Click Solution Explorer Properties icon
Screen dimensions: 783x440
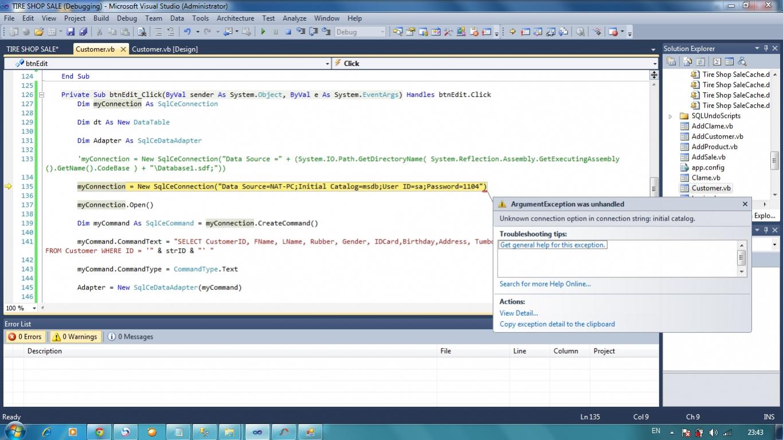[671, 61]
